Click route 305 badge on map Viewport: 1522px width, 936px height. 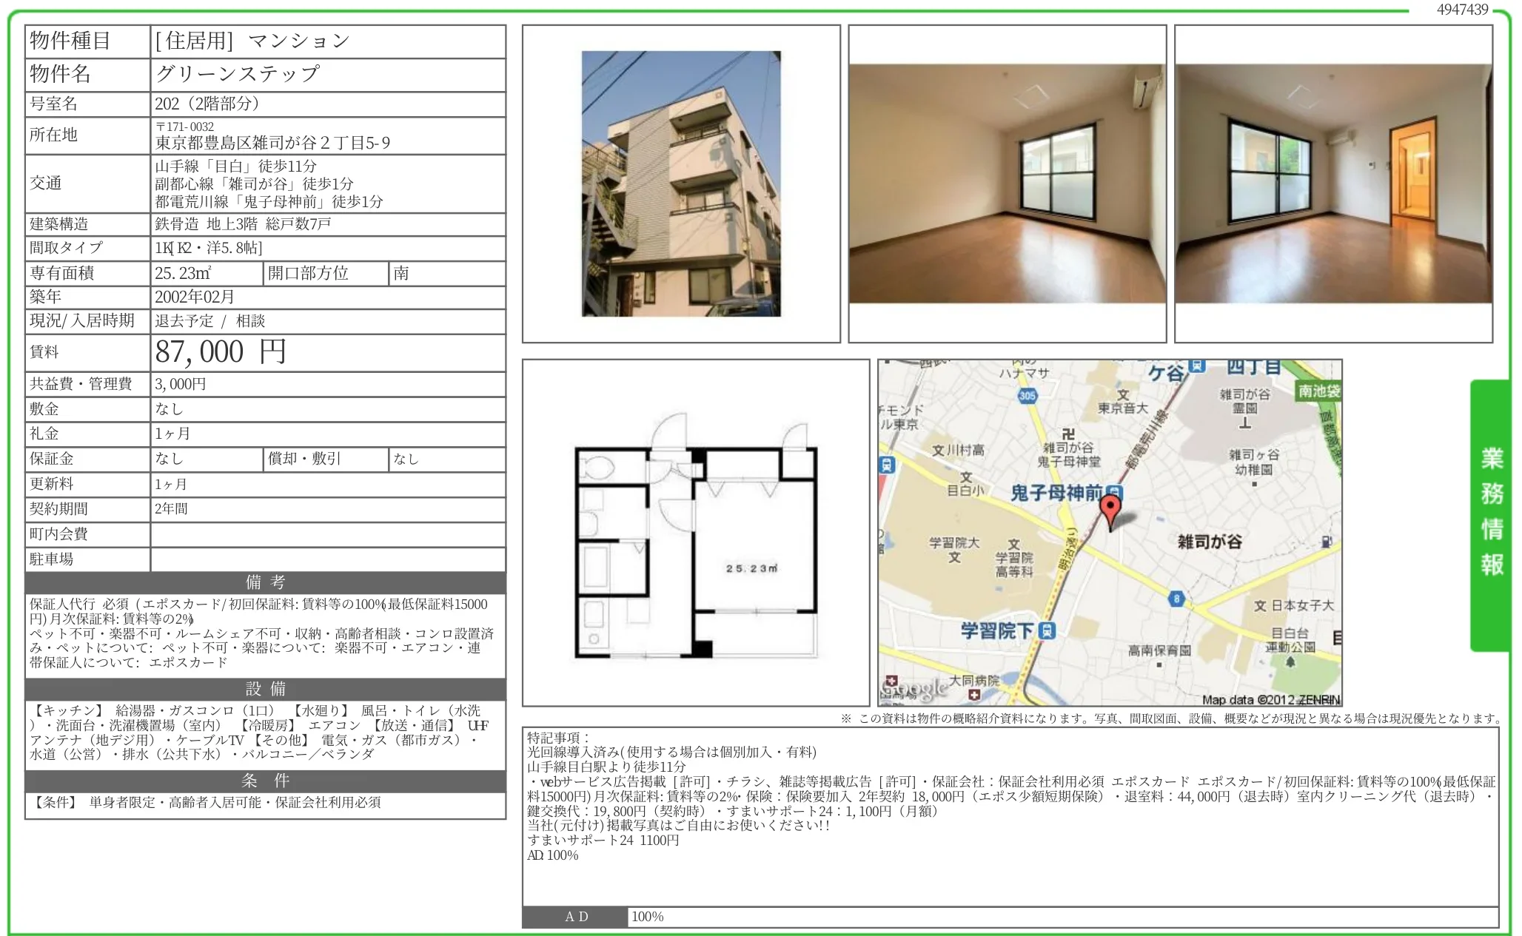(1027, 396)
